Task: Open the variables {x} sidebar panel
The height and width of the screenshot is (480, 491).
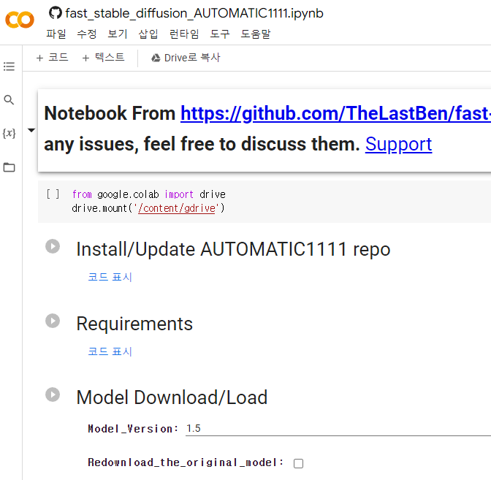Action: click(9, 134)
